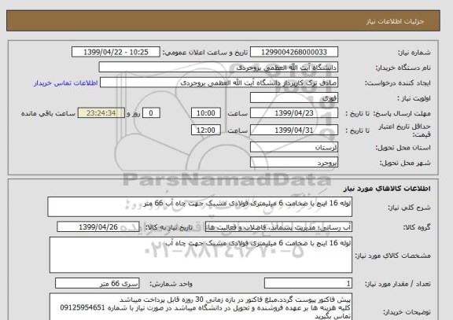Select the priority field showing فوری

click(294, 98)
